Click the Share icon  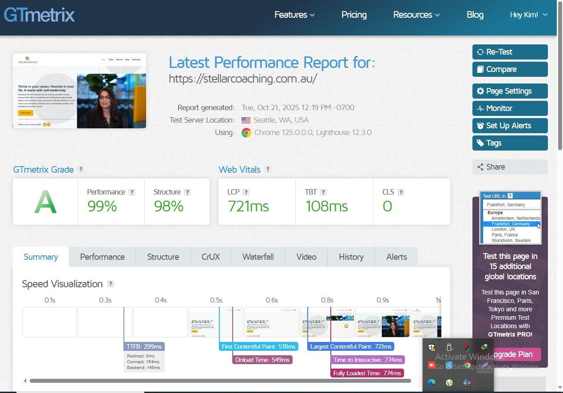[x=480, y=167]
